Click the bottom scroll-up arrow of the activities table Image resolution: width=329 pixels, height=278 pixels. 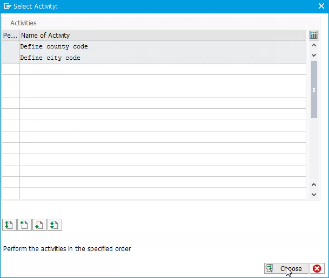pyautogui.click(x=314, y=185)
